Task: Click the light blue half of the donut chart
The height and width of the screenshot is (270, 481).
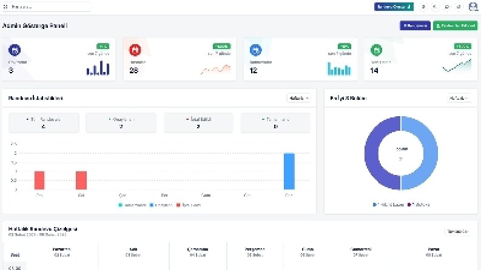Action: point(430,153)
